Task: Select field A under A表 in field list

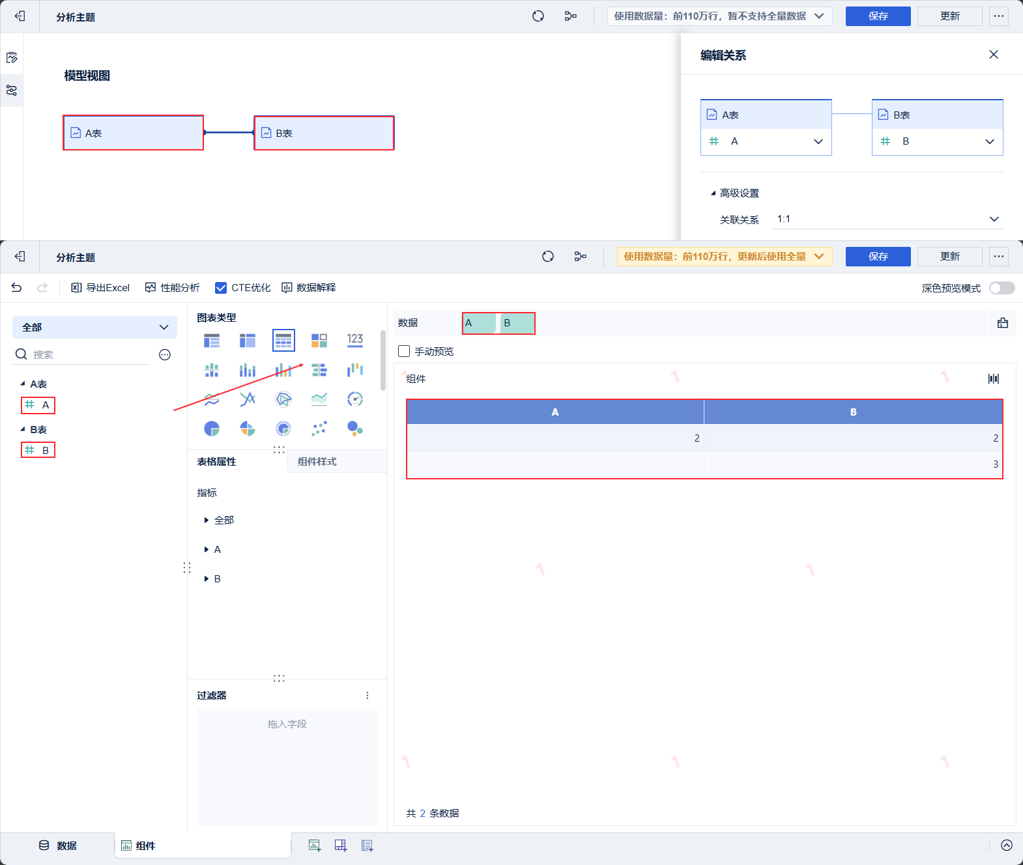Action: pyautogui.click(x=38, y=405)
